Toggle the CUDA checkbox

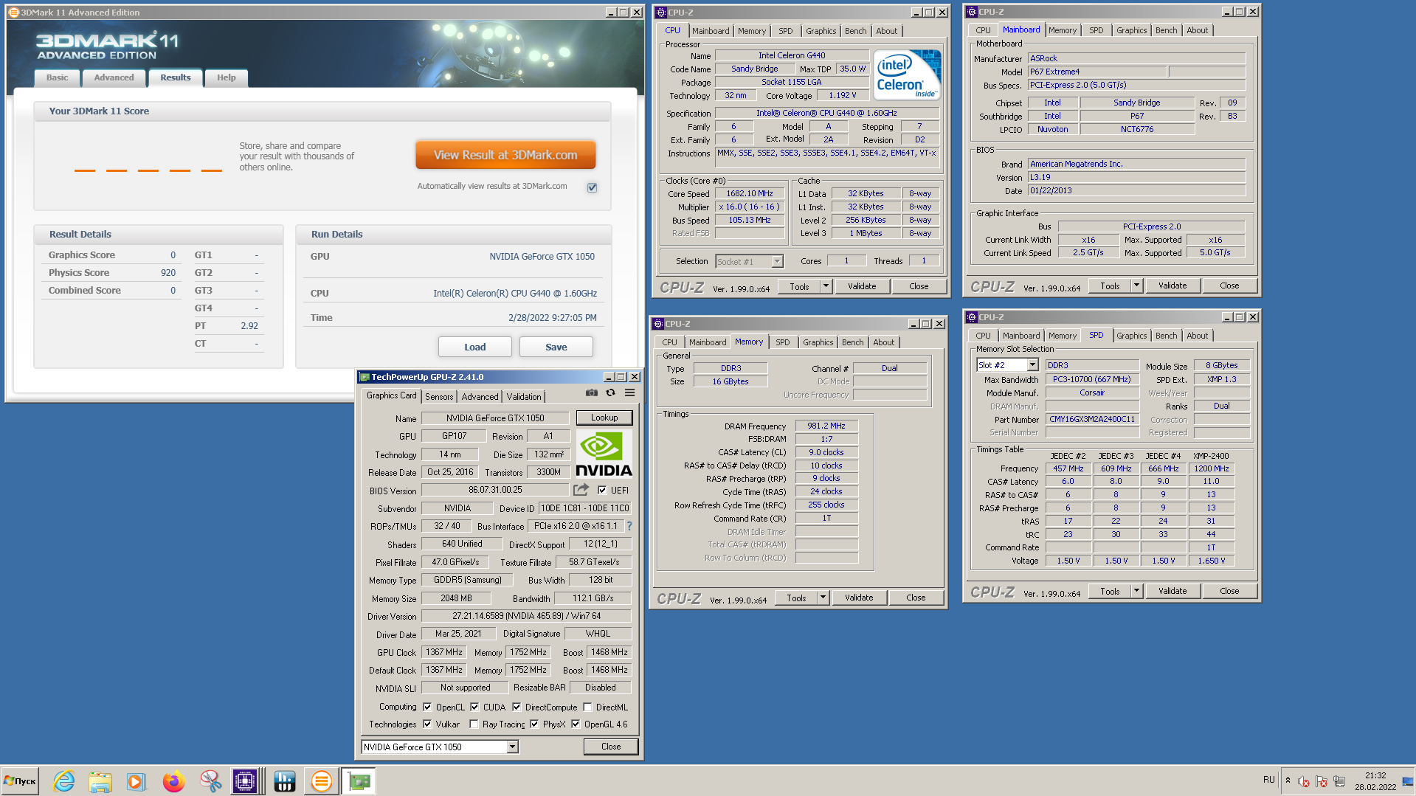pyautogui.click(x=474, y=707)
